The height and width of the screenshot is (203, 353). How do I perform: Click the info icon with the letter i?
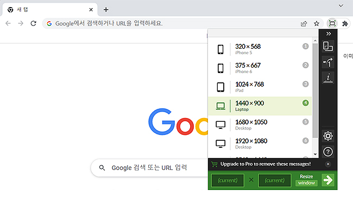(328, 78)
